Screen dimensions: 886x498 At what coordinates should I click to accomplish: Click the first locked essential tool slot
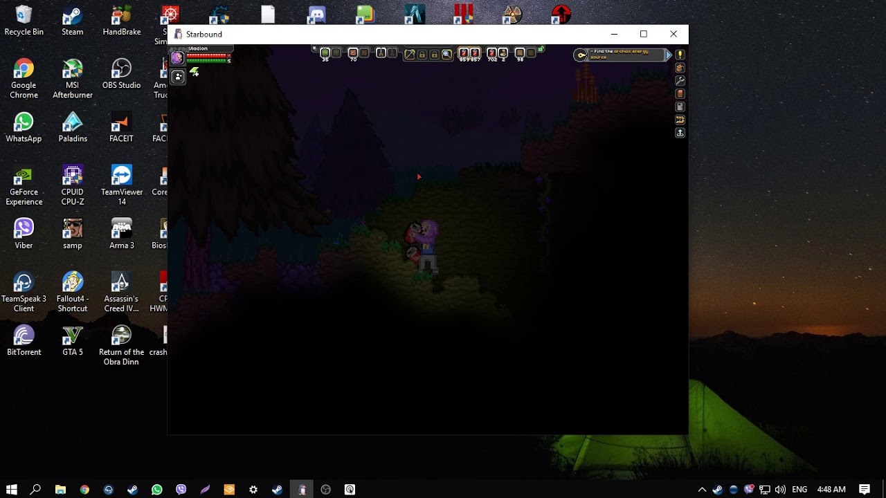(422, 54)
